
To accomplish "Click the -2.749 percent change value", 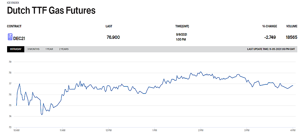I will point(270,37).
